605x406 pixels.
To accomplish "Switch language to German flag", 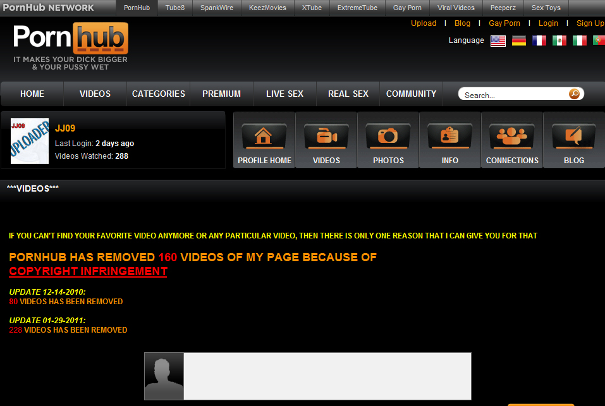I will click(519, 40).
